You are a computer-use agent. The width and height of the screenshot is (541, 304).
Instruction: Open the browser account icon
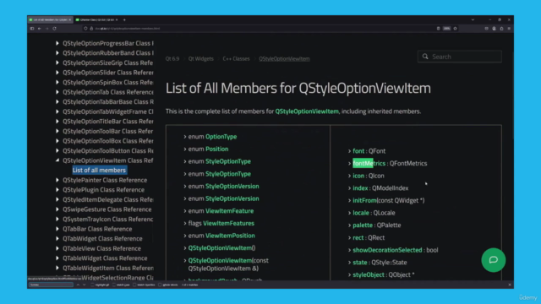click(x=494, y=29)
